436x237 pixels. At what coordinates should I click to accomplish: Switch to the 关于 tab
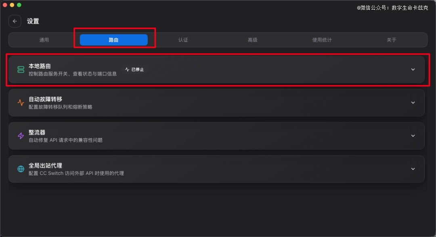click(x=391, y=40)
